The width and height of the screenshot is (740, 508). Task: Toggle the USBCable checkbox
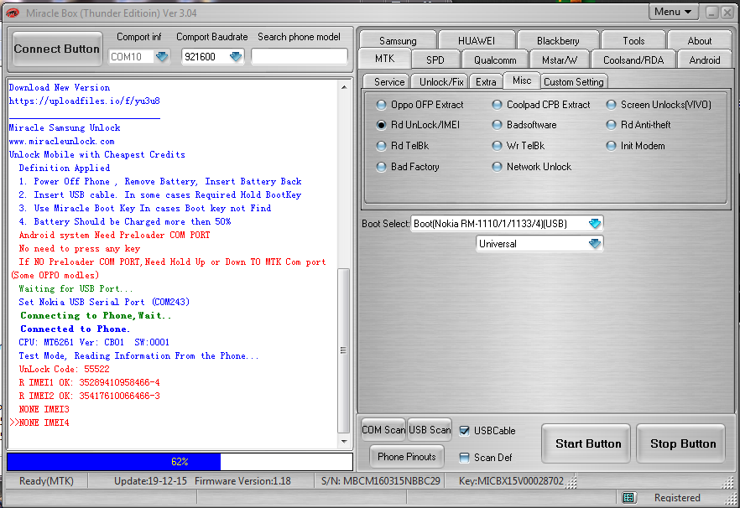[x=465, y=430]
